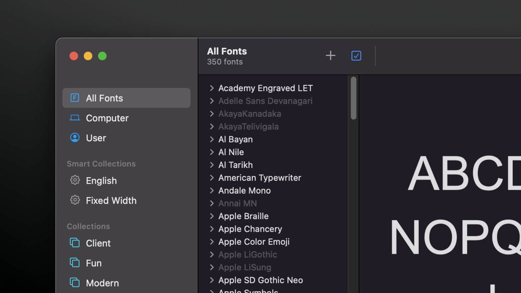Screen dimensions: 521x293
Task: Choose the Apple Chancery font
Action: click(250, 229)
